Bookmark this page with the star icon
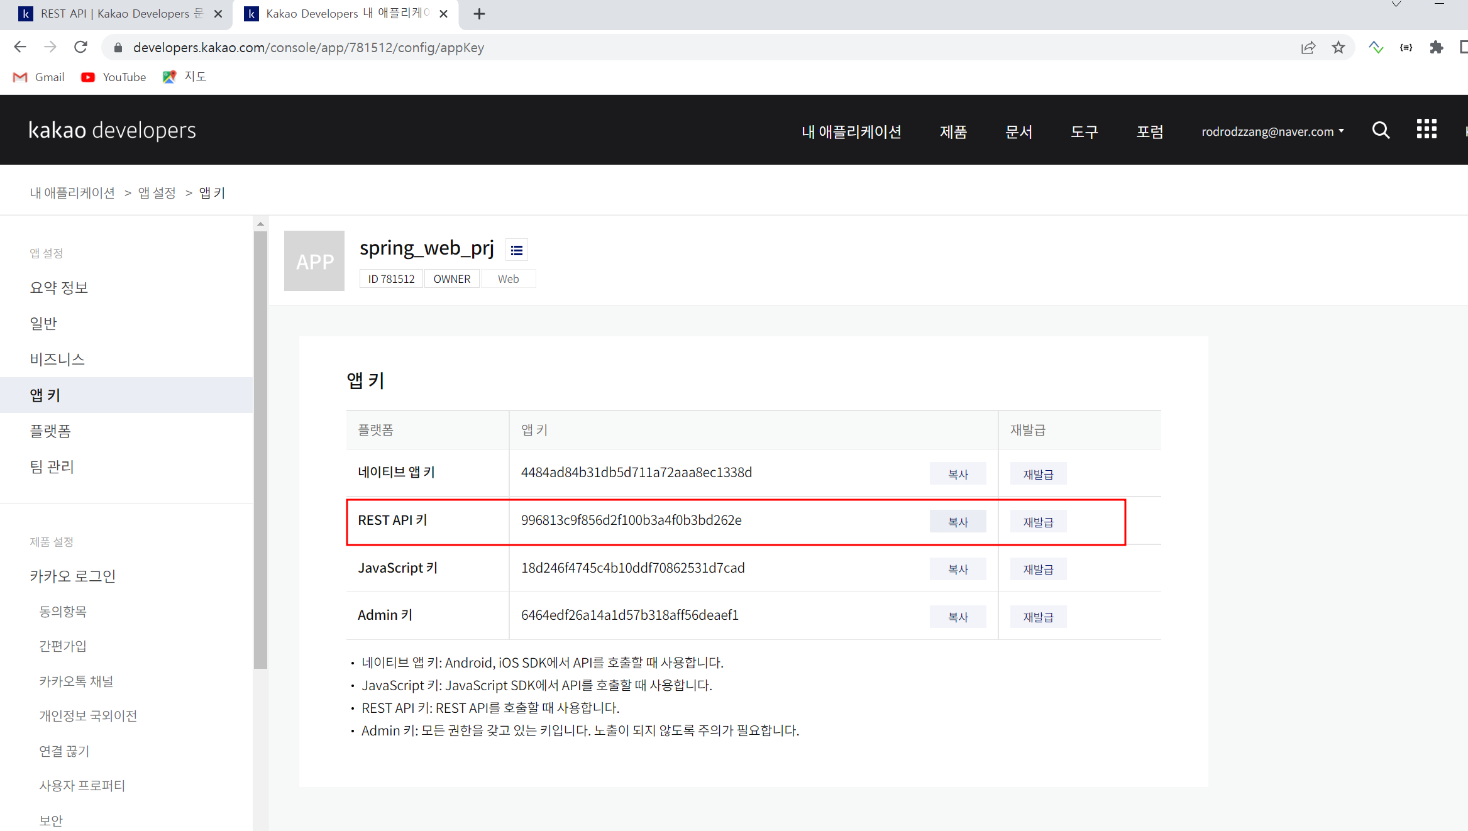 click(x=1338, y=48)
